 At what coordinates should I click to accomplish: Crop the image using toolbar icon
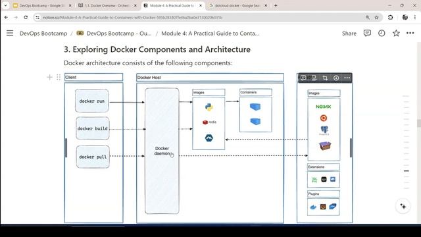pos(325,78)
